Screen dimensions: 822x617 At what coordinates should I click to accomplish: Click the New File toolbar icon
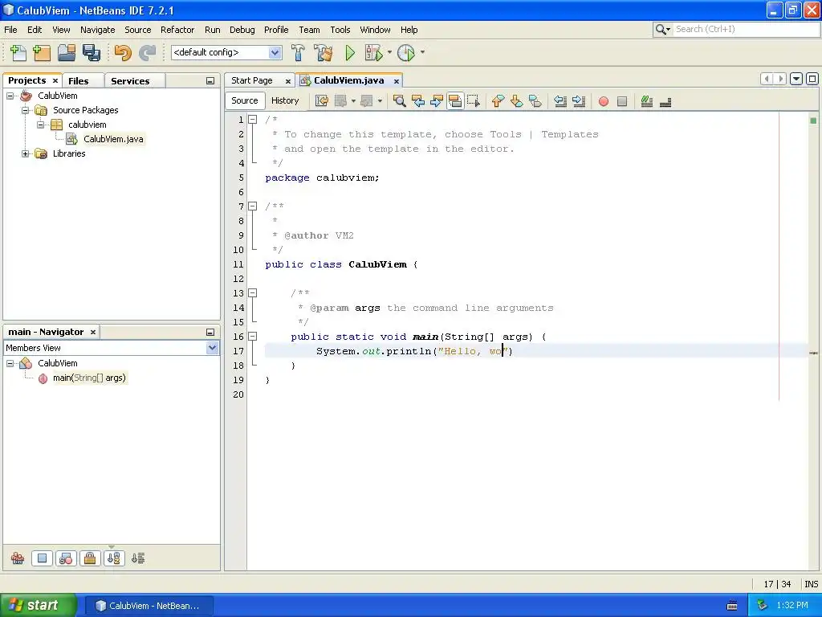pos(18,52)
